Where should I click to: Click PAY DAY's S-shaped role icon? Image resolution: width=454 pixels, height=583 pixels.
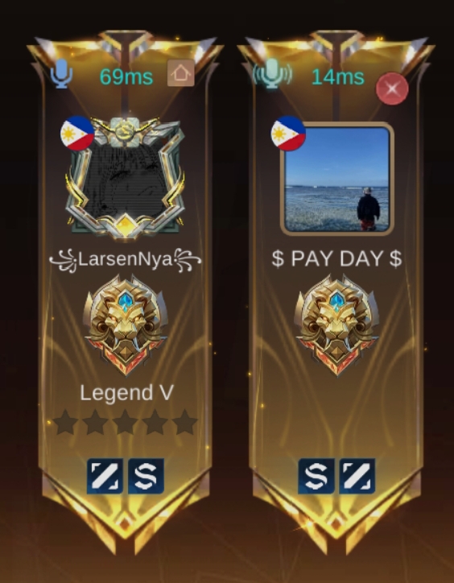tap(316, 476)
